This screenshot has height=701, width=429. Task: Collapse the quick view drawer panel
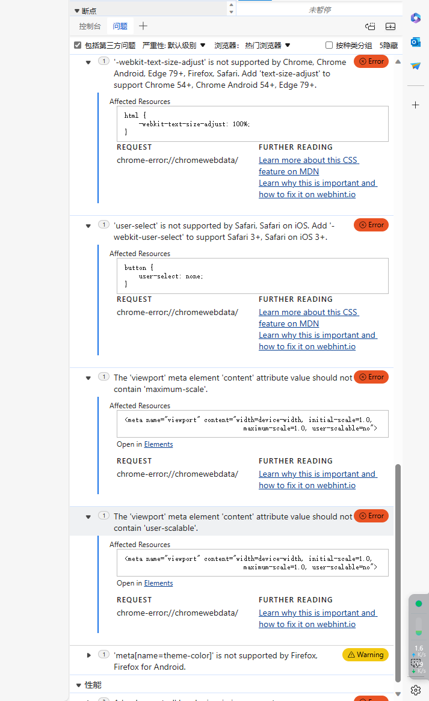point(390,26)
